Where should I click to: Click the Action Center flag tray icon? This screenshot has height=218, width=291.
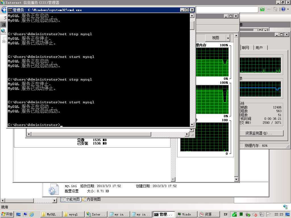point(268,215)
